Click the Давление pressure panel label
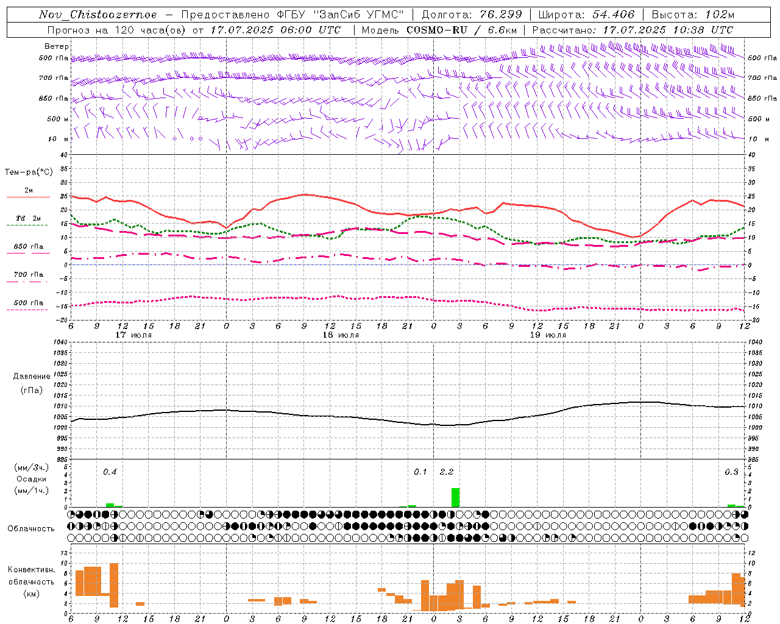Image resolution: width=780 pixels, height=624 pixels. tap(32, 377)
